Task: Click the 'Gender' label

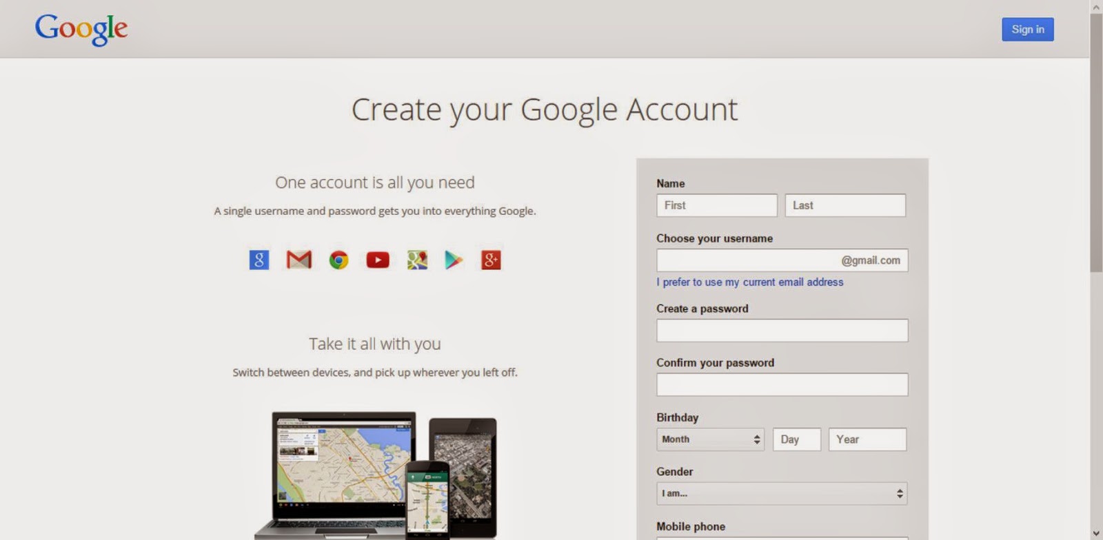Action: coord(674,472)
